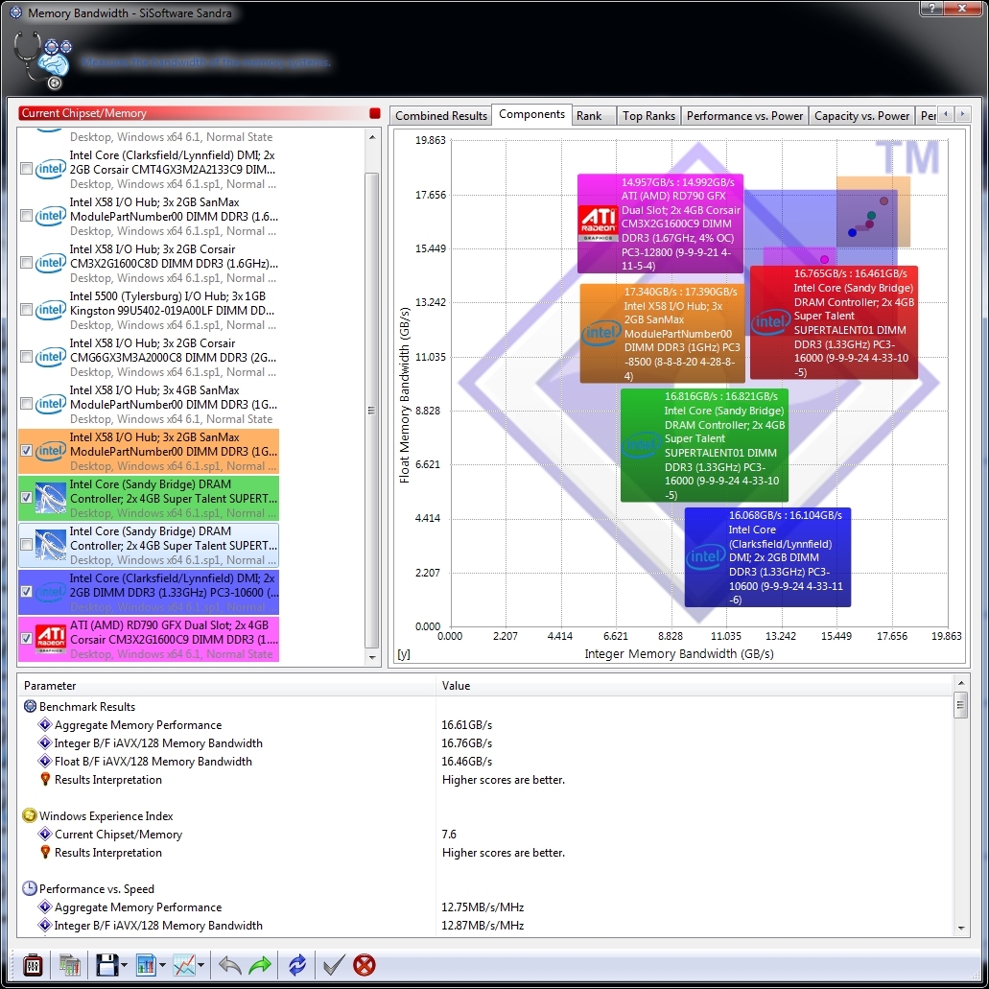Confirm with the gray checkmark icon
The width and height of the screenshot is (989, 989).
334,965
